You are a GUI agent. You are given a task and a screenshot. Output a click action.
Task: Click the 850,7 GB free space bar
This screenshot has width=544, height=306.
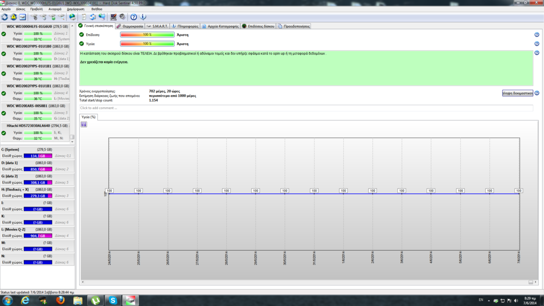[38, 169]
